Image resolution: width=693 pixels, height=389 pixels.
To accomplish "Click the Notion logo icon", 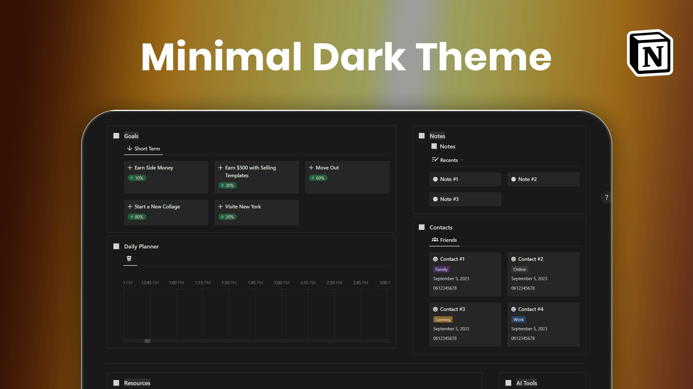I will coord(650,53).
